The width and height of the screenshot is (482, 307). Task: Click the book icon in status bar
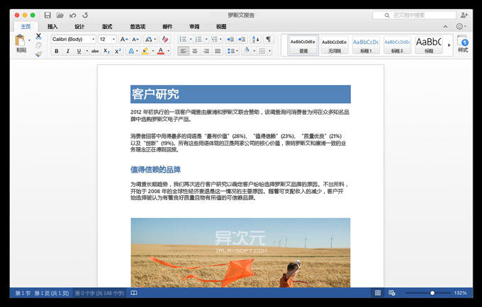[x=134, y=293]
